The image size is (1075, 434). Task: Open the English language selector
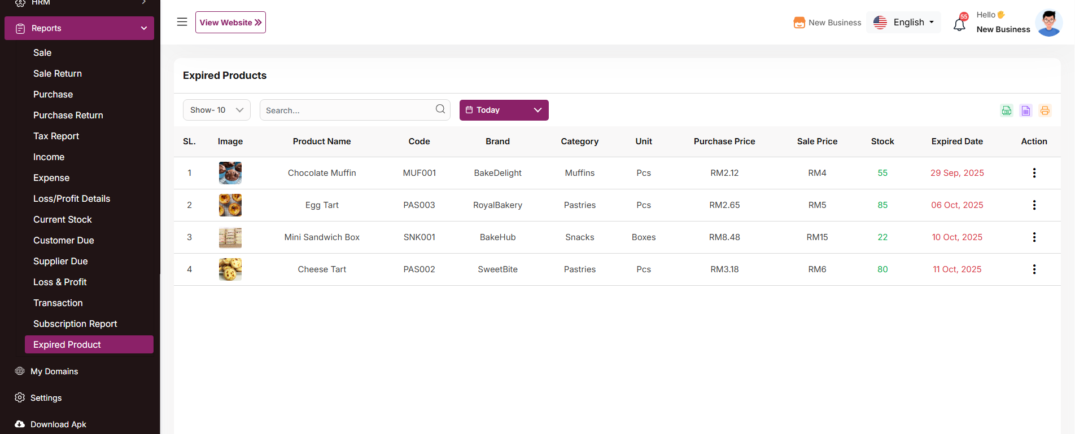pyautogui.click(x=903, y=23)
